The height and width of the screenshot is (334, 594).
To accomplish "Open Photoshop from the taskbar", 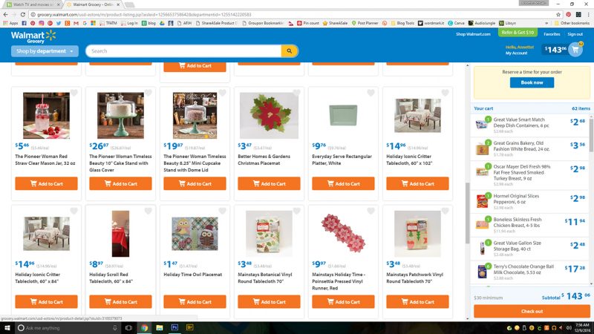I will pos(174,327).
